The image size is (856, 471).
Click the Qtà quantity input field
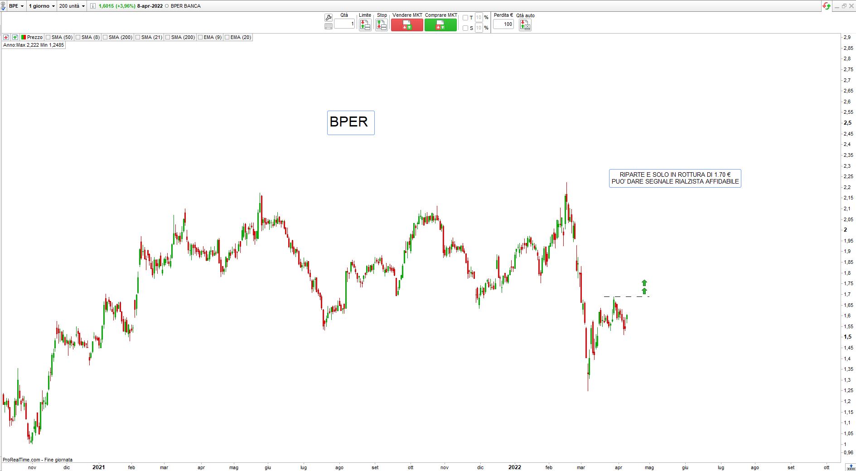(x=344, y=24)
